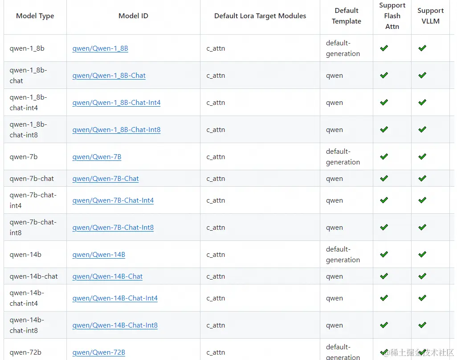Click default-generation template in qwen-1_8b row
457x360 pixels.
click(343, 48)
